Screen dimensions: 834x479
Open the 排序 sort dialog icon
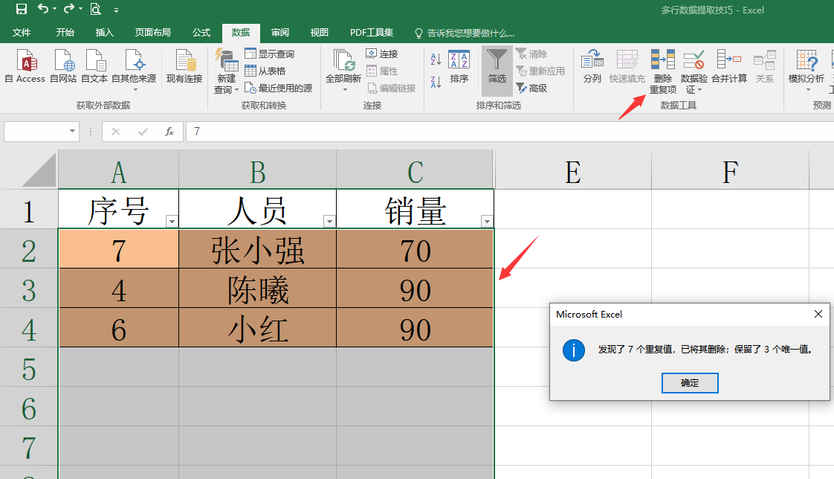coord(459,66)
